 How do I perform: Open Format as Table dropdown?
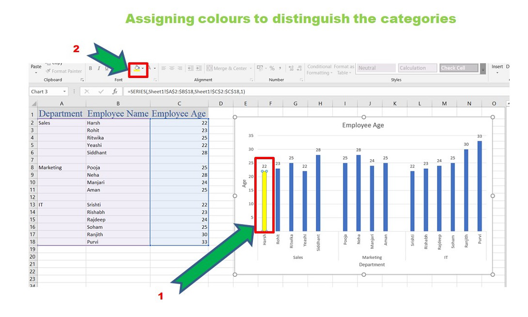pyautogui.click(x=344, y=70)
